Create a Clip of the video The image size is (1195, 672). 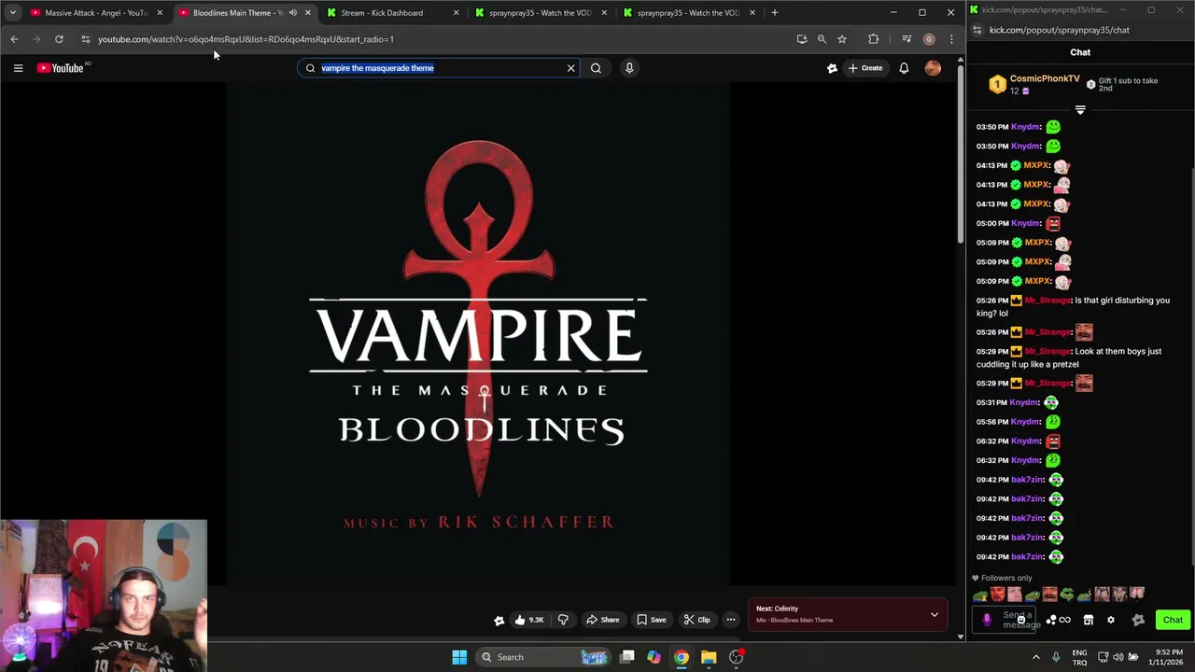[x=696, y=620]
